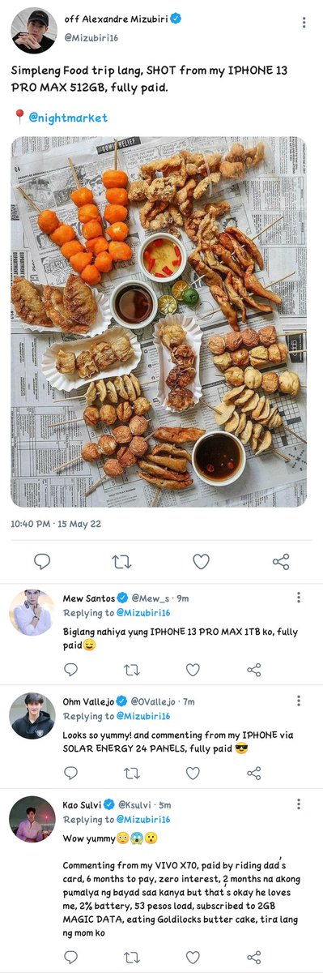Screen dimensions: 323x973
Task: Open Alexandre Mizubiri's profile picture
Action: point(33,31)
